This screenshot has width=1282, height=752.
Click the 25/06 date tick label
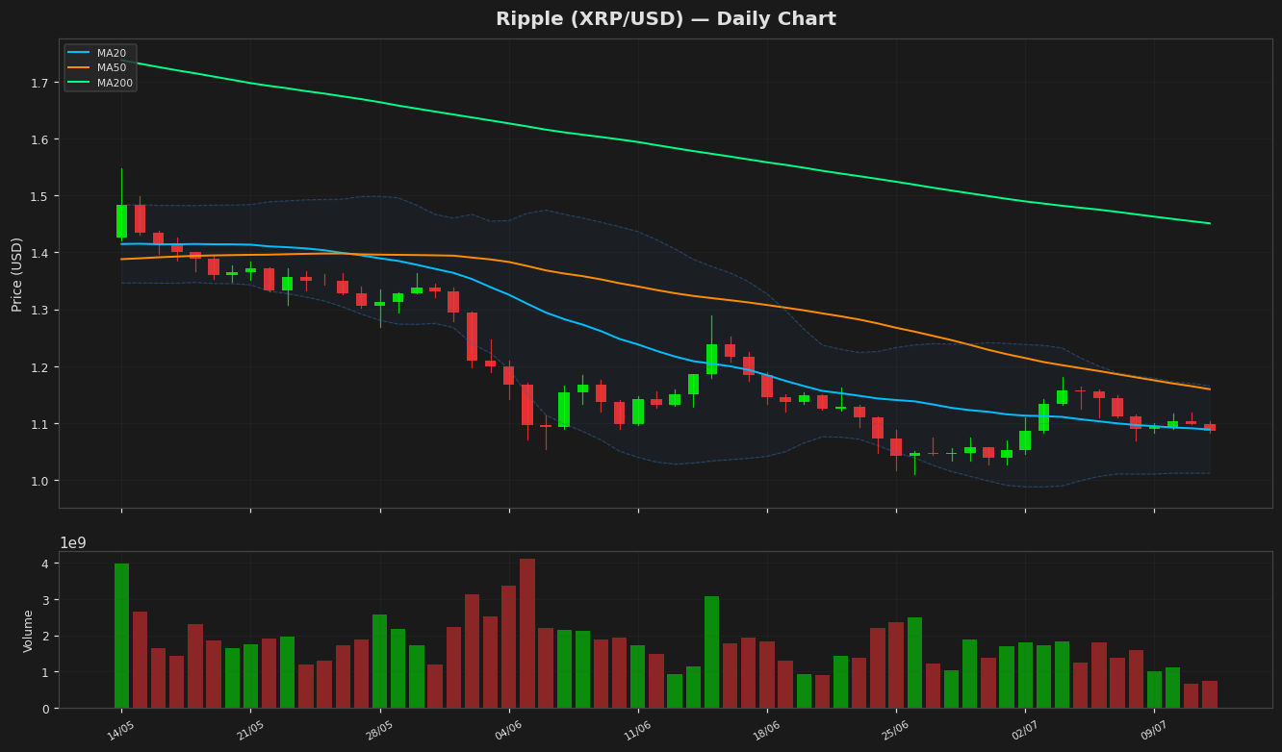tap(895, 731)
